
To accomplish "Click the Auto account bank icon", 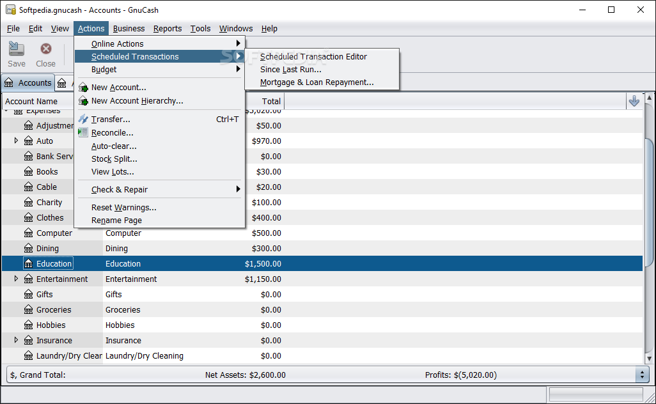I will coord(28,141).
